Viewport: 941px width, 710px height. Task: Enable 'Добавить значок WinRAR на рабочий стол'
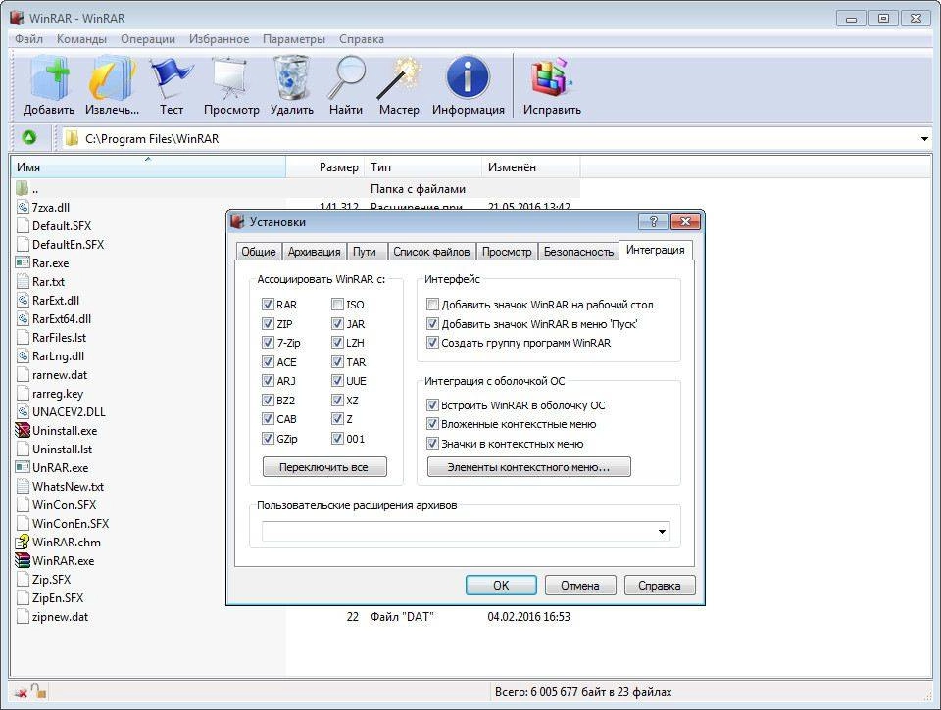click(x=432, y=305)
